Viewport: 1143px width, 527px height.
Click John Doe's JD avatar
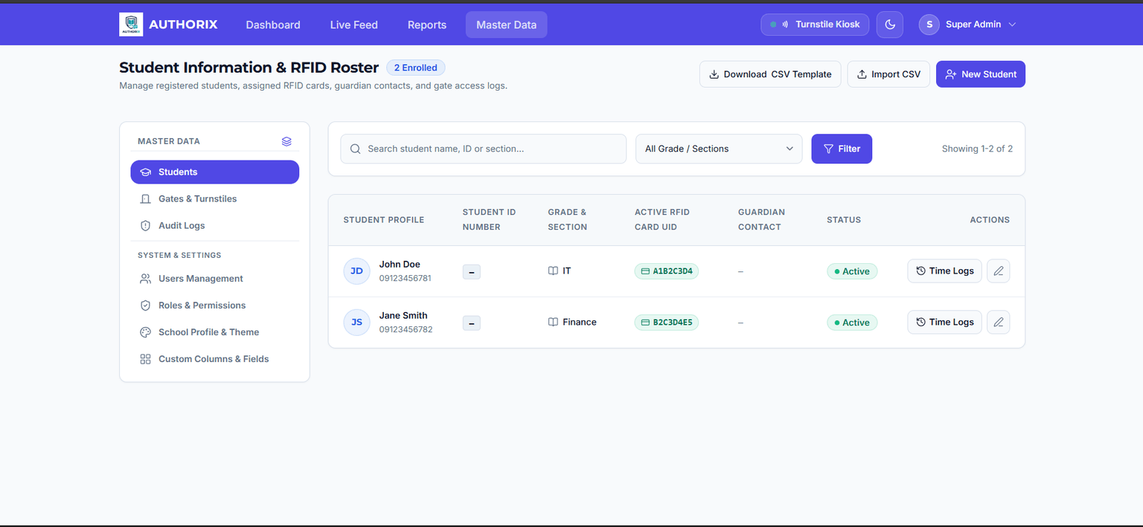pyautogui.click(x=356, y=271)
